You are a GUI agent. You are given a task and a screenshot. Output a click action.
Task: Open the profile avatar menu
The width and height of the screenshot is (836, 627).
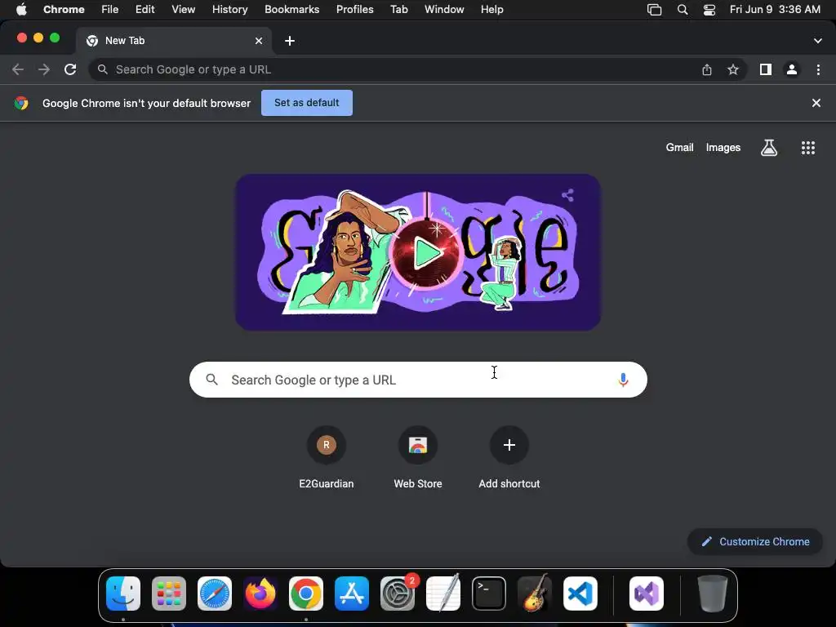tap(792, 69)
